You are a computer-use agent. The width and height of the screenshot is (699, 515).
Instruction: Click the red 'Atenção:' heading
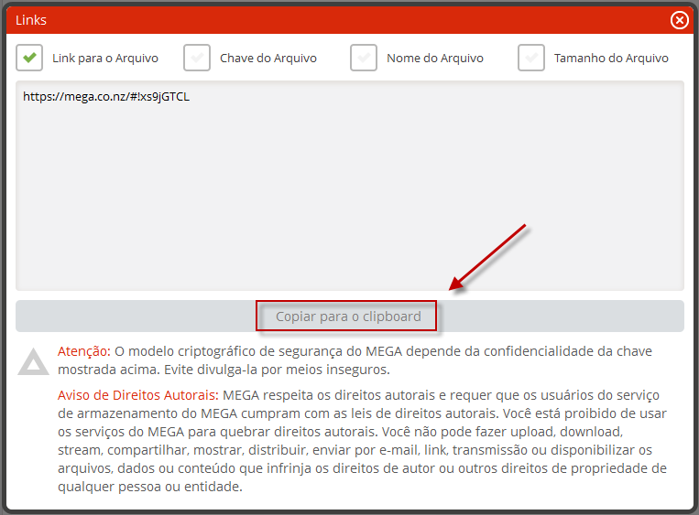(x=83, y=351)
